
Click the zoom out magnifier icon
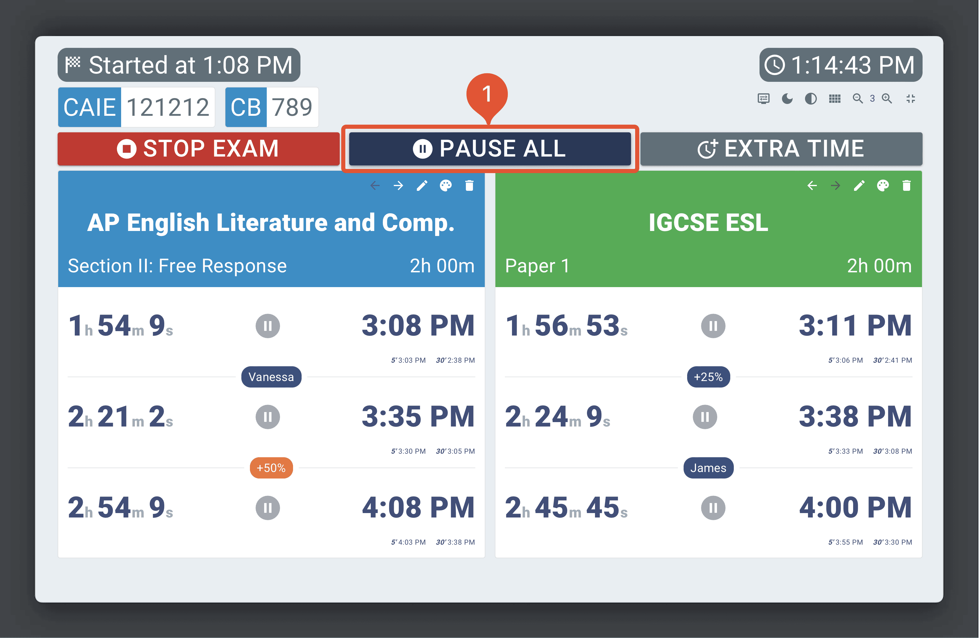(858, 99)
